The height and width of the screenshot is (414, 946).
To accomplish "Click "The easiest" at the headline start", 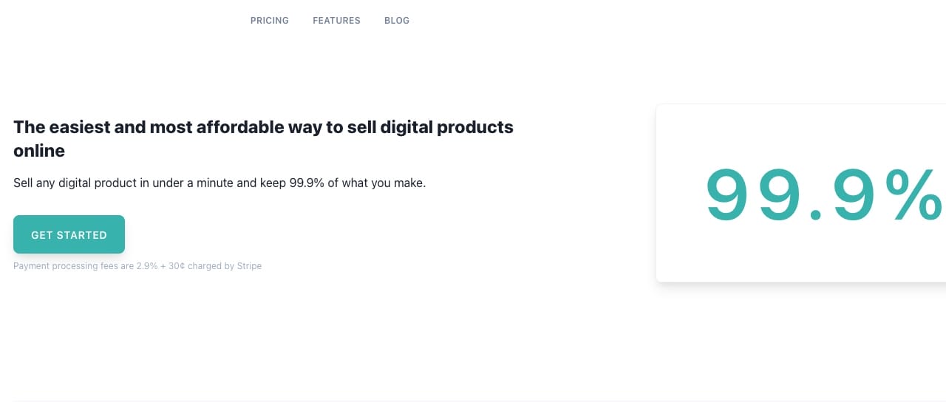I will click(x=62, y=127).
